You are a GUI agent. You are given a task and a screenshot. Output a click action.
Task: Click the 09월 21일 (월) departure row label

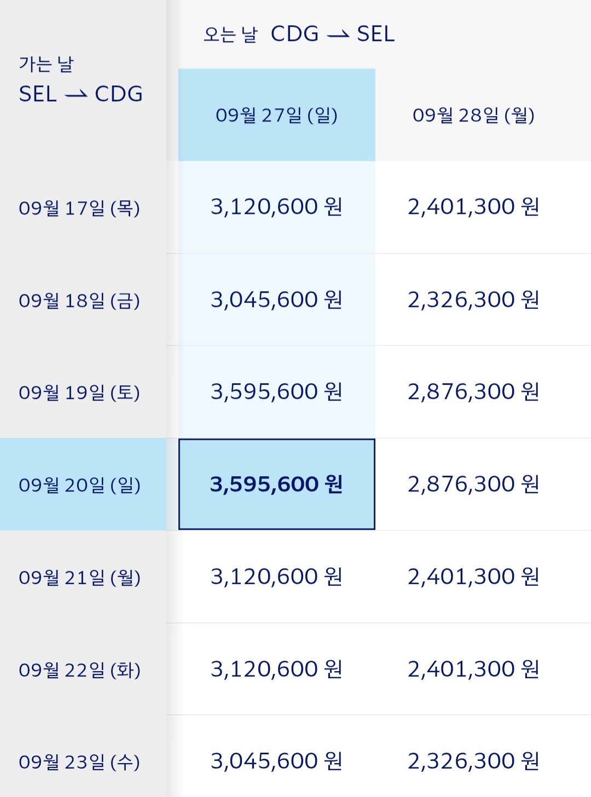point(80,577)
